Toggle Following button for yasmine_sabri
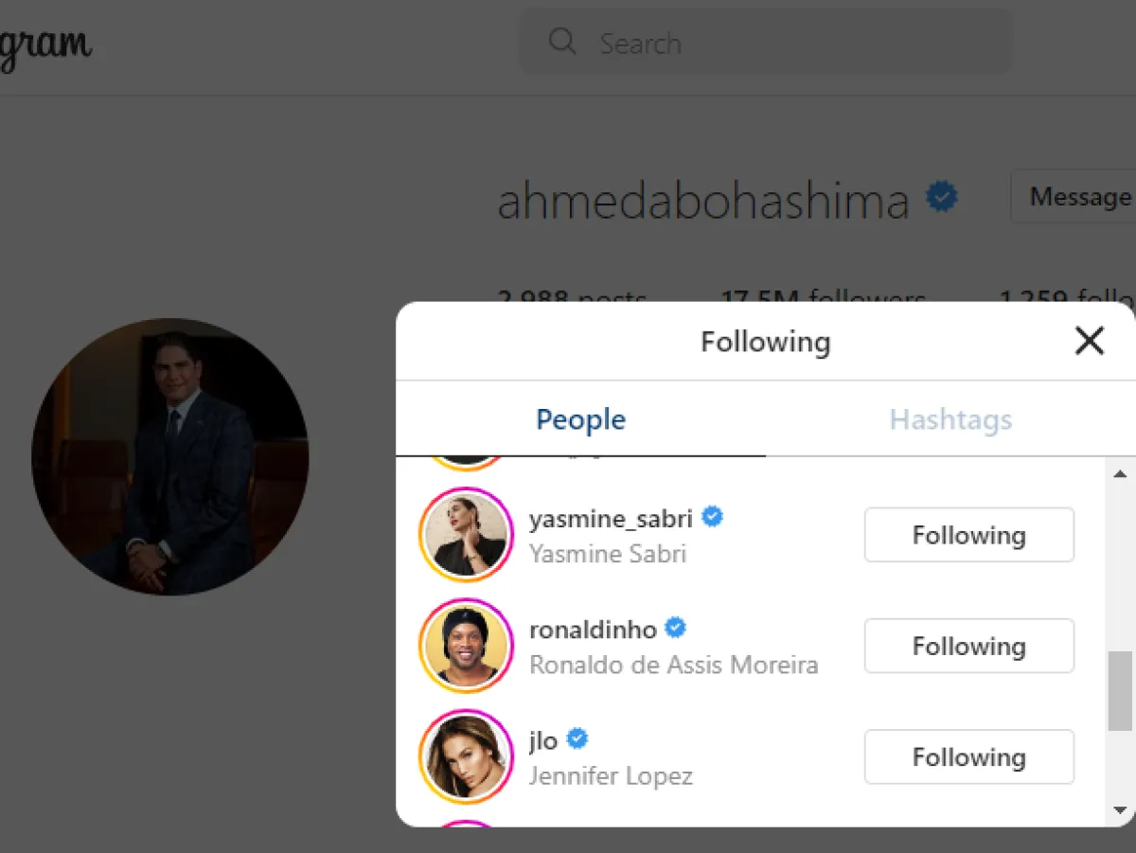 tap(969, 535)
